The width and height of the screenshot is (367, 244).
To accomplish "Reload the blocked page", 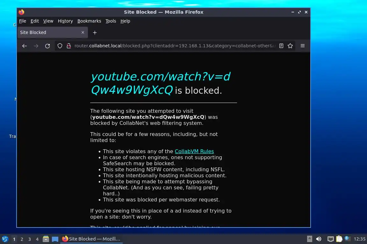I will (x=47, y=46).
